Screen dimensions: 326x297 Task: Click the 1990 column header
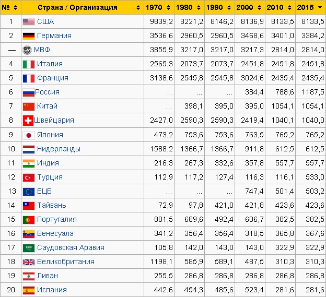click(219, 7)
